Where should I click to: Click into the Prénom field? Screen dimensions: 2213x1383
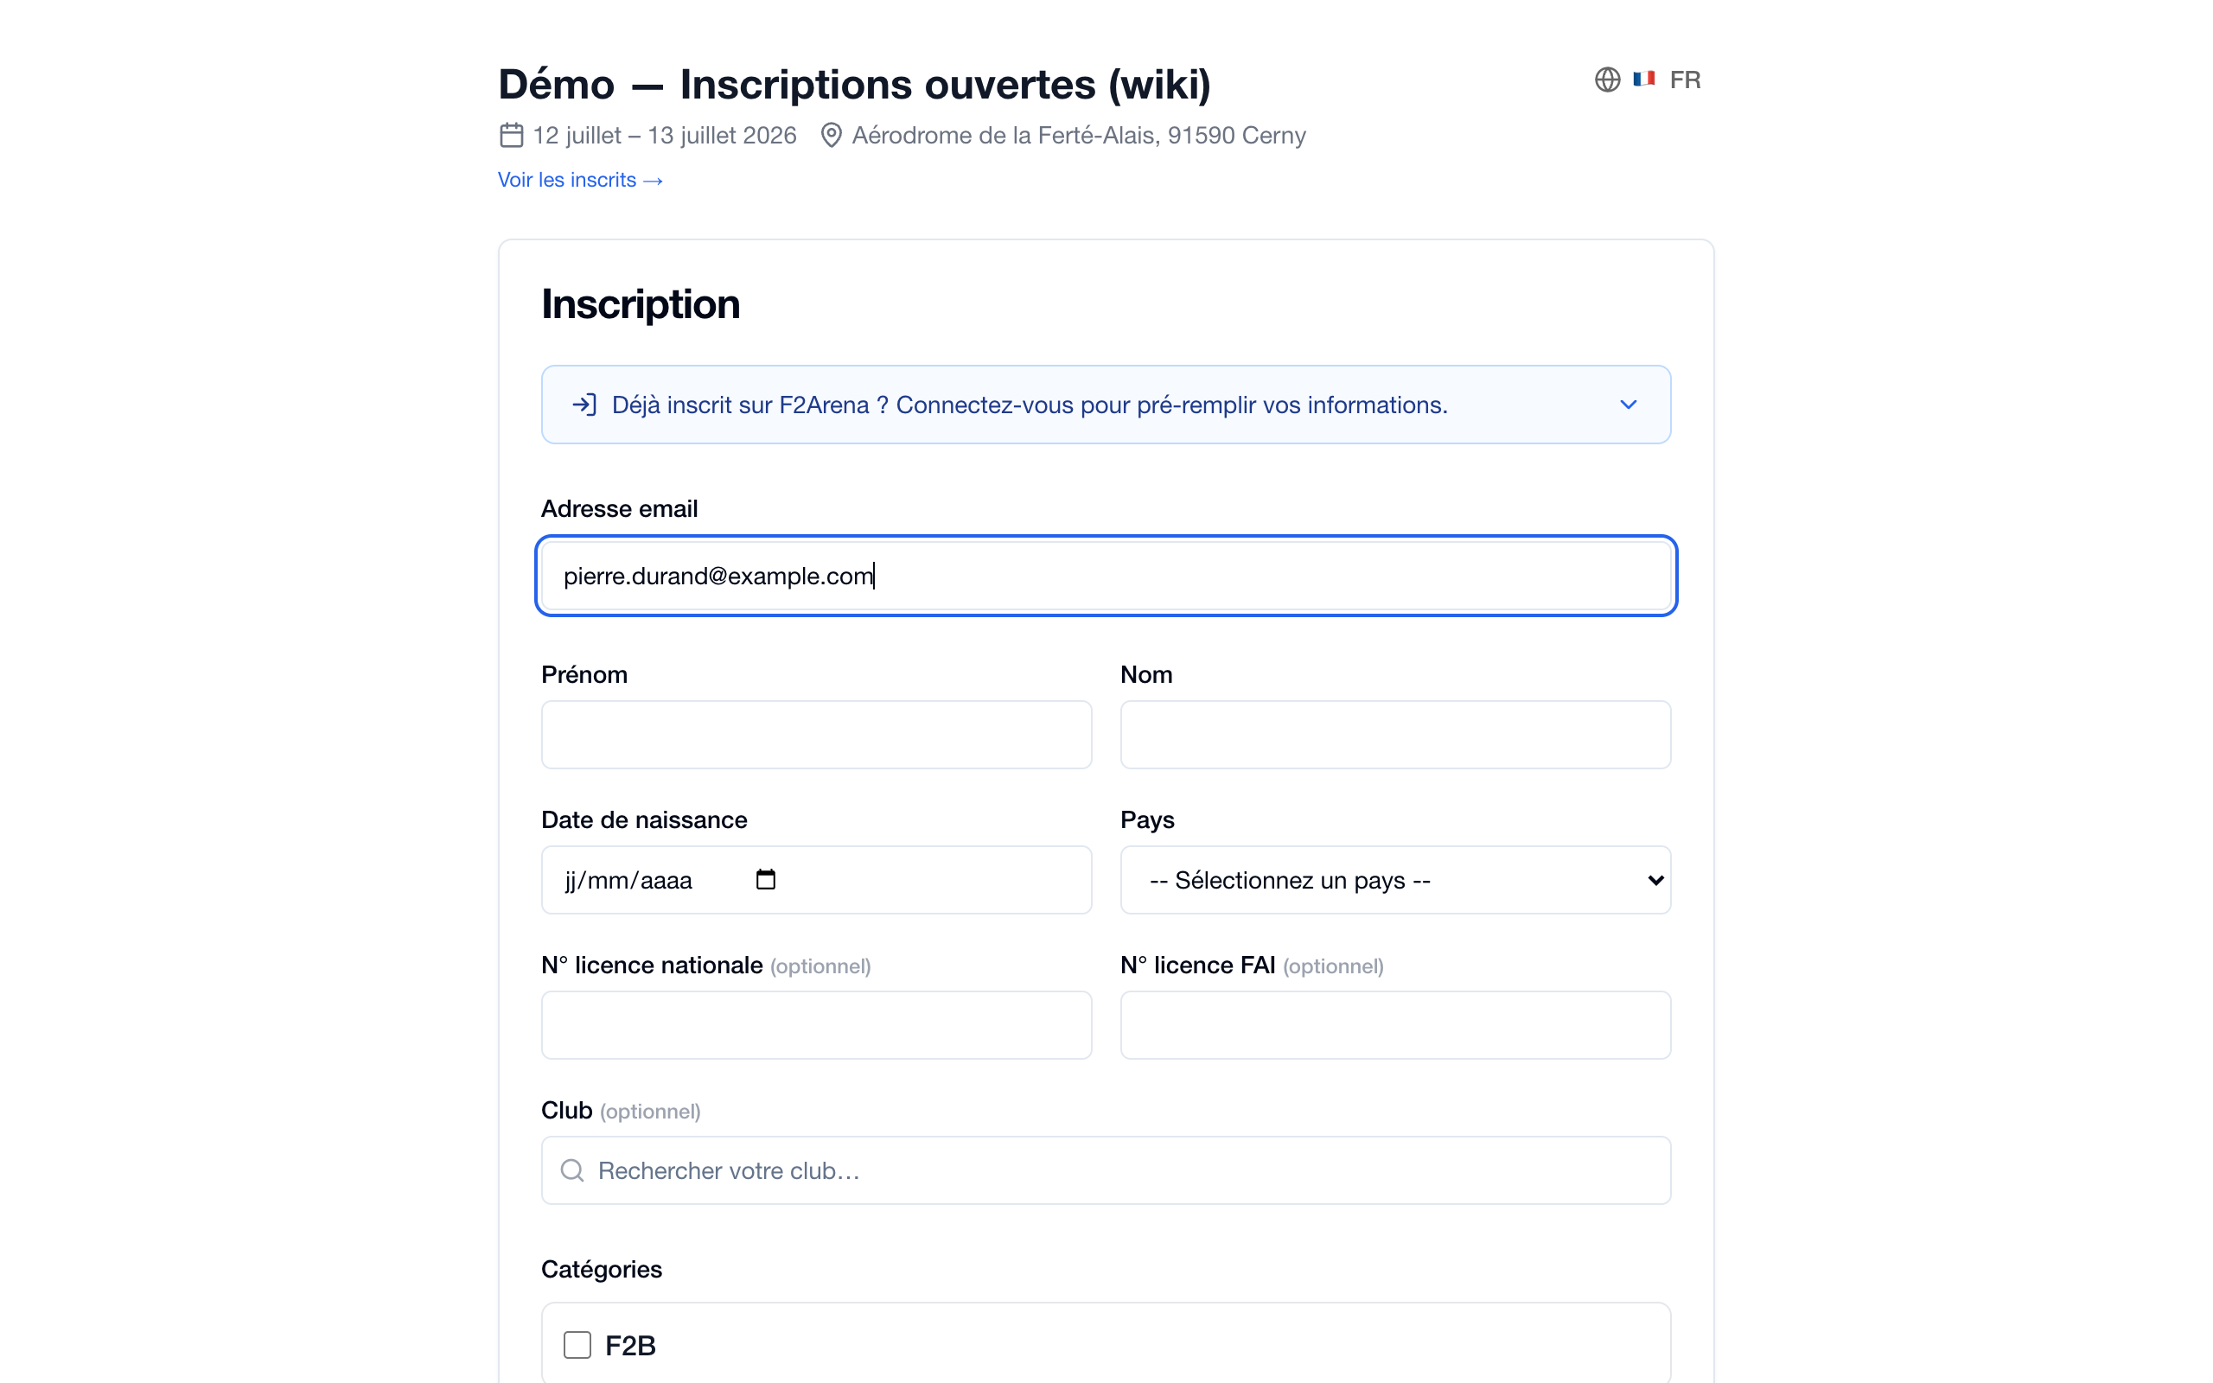(816, 735)
